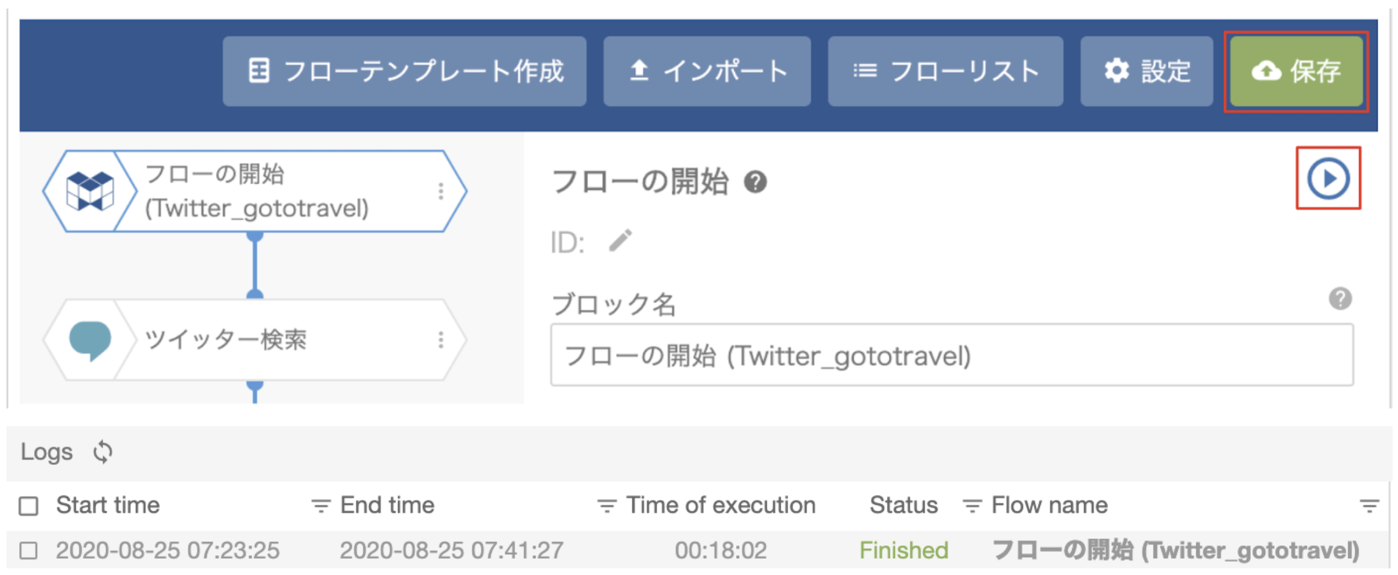This screenshot has height=575, width=1398.
Task: Open help icon for ブロック名 field
Action: 1340,299
